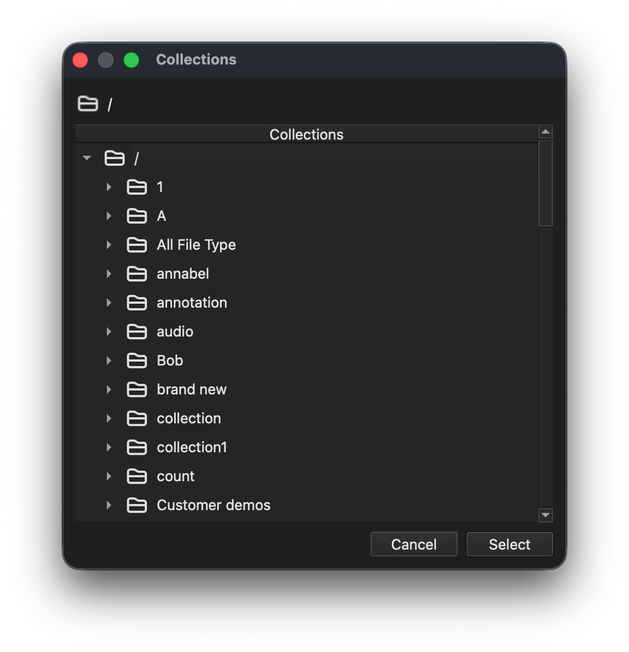Expand the 'brand new' collection
Screen dimensions: 629x652
[x=109, y=389]
